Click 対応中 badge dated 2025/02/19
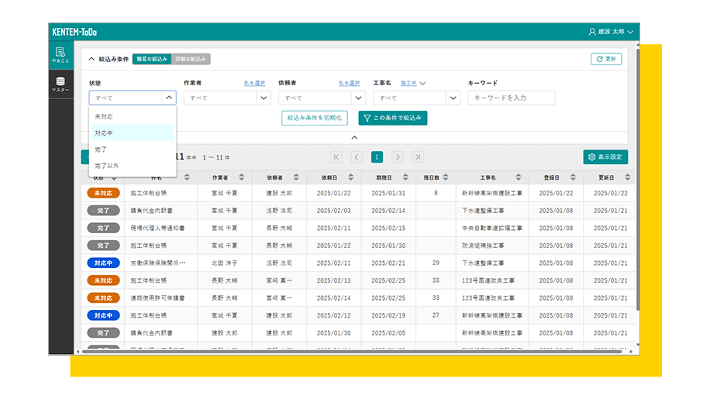The height and width of the screenshot is (399, 710). (103, 315)
